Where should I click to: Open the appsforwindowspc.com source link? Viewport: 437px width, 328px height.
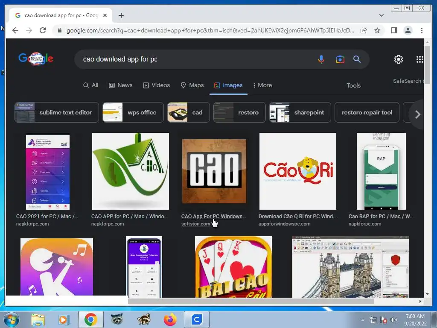tap(284, 224)
